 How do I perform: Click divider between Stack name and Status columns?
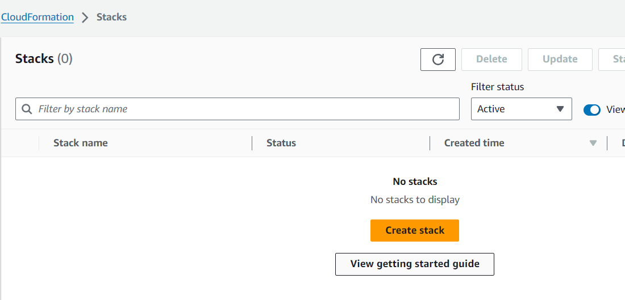252,143
